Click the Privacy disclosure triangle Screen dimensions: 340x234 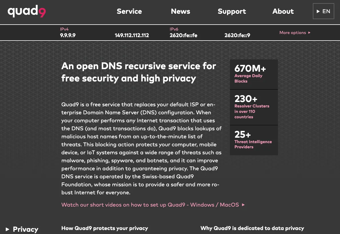point(8,229)
